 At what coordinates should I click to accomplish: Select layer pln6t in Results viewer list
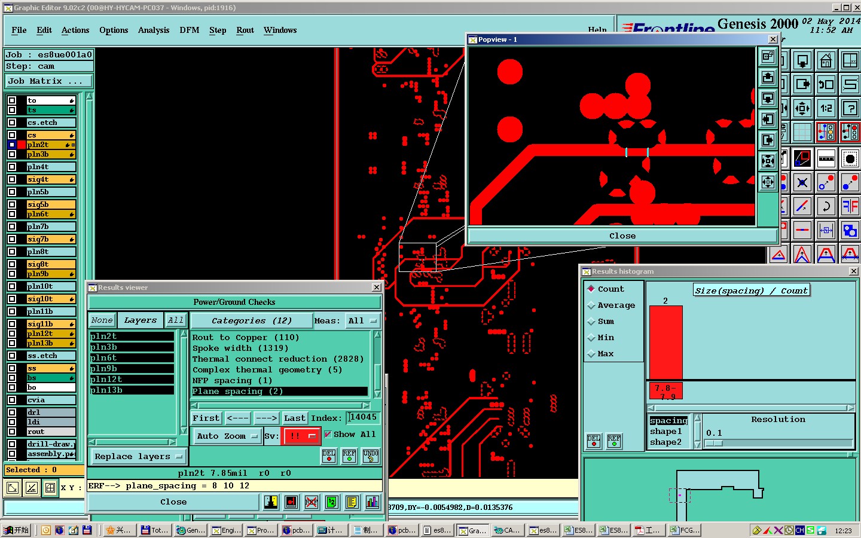[x=132, y=357]
